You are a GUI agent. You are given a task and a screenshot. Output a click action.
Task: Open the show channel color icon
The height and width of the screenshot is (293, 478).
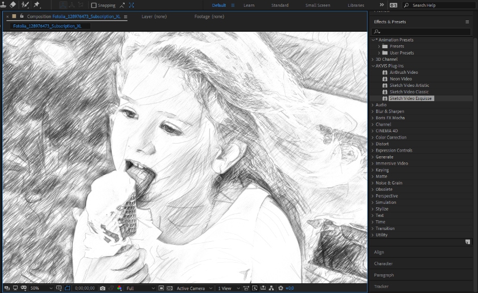click(x=119, y=288)
